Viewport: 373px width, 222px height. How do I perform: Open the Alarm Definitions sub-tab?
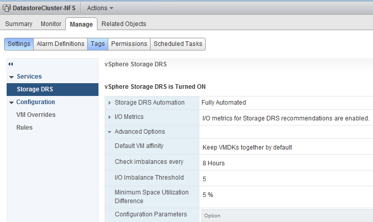[x=60, y=44]
